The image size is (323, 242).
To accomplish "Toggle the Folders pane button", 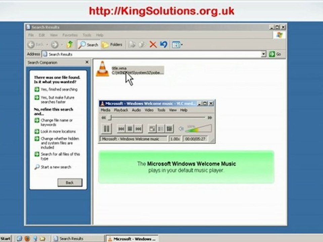I will pyautogui.click(x=112, y=45).
